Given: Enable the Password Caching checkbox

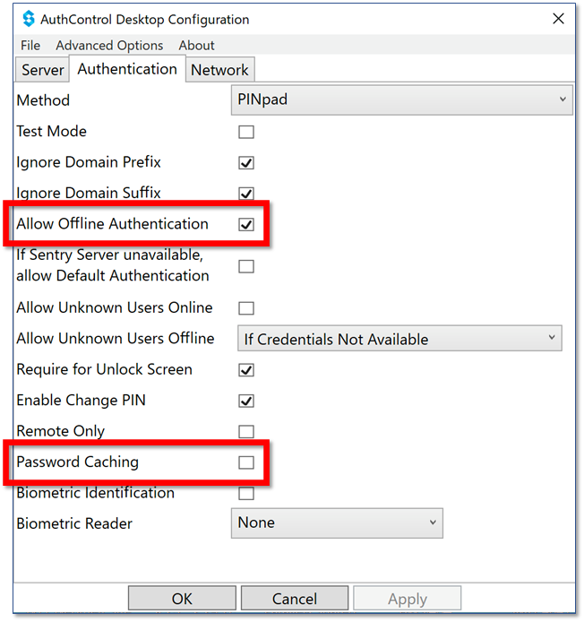Looking at the screenshot, I should tap(246, 462).
